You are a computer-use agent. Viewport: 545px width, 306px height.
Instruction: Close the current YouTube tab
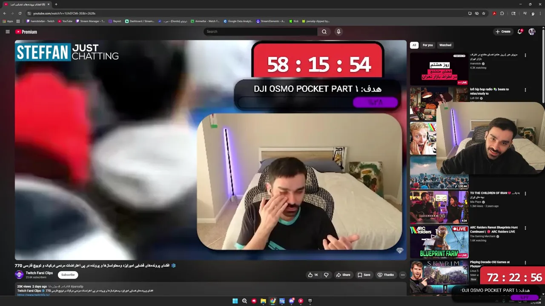pyautogui.click(x=49, y=4)
